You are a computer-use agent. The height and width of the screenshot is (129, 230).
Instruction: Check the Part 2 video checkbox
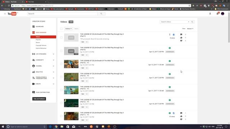[x=61, y=103]
